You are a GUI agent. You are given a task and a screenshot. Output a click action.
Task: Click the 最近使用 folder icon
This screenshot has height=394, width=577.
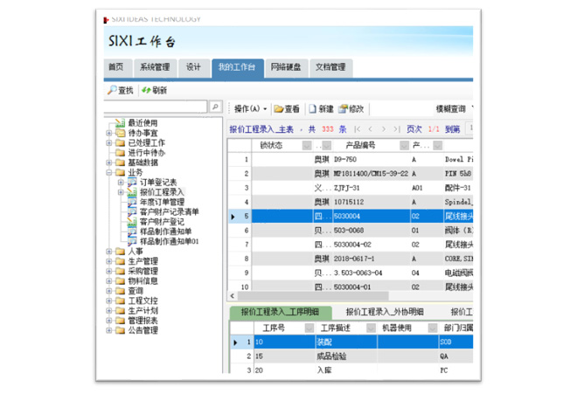pyautogui.click(x=121, y=123)
